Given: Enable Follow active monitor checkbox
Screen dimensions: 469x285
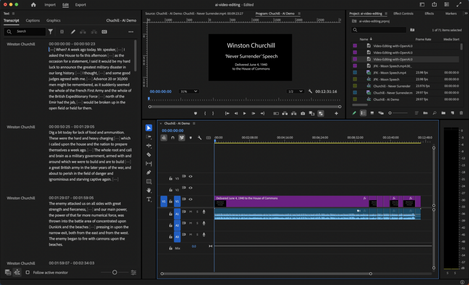Looking at the screenshot, I should click(27, 273).
